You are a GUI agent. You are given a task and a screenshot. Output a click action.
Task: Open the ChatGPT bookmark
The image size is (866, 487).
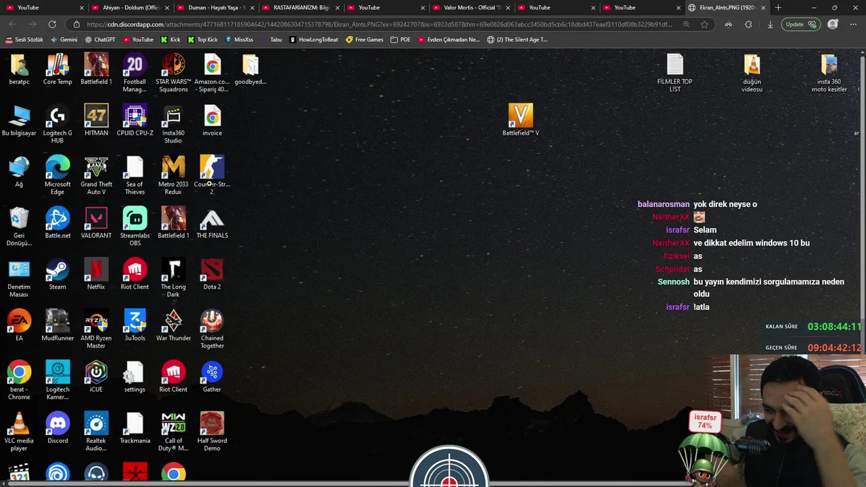[x=100, y=40]
